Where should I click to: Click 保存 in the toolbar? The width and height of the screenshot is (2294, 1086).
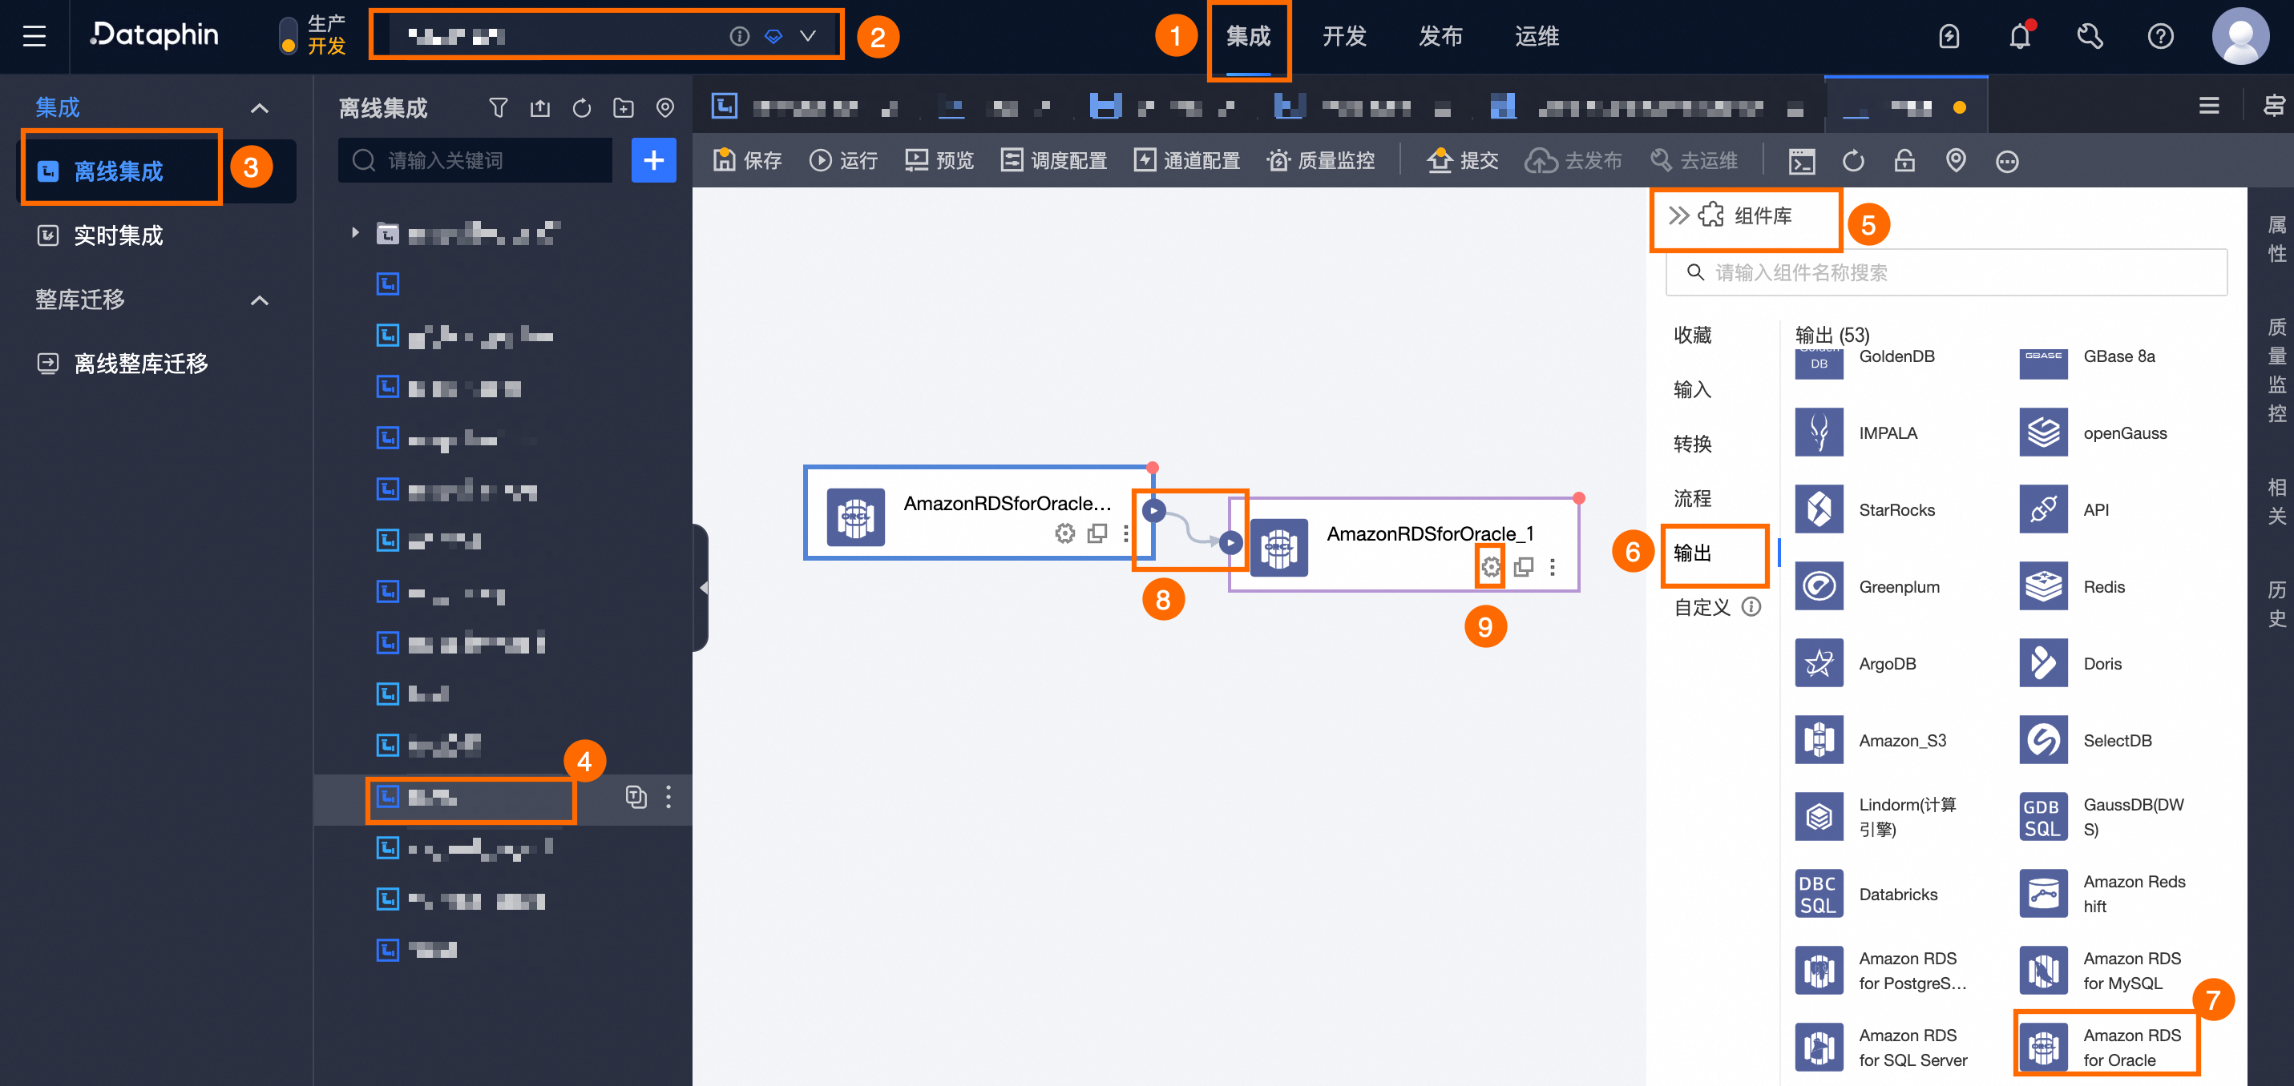[x=748, y=160]
